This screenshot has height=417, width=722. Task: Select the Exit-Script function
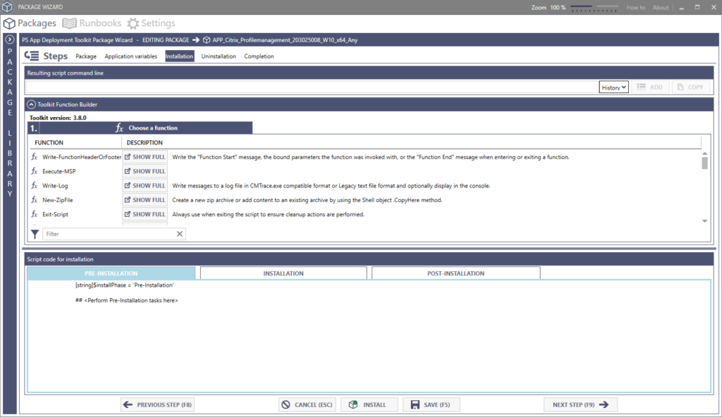(55, 214)
